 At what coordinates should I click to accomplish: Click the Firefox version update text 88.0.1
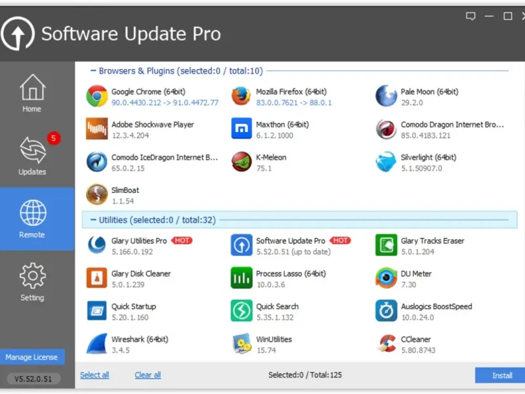pos(320,102)
